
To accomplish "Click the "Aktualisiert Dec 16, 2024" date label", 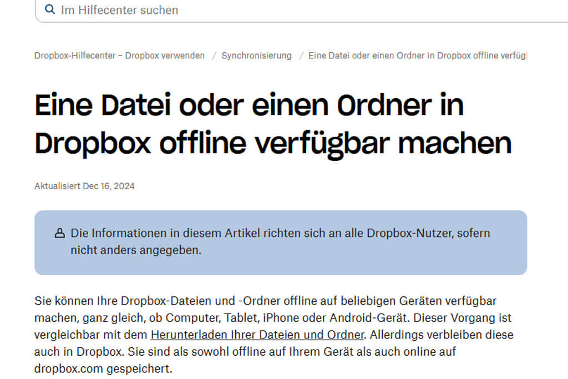I will [84, 185].
